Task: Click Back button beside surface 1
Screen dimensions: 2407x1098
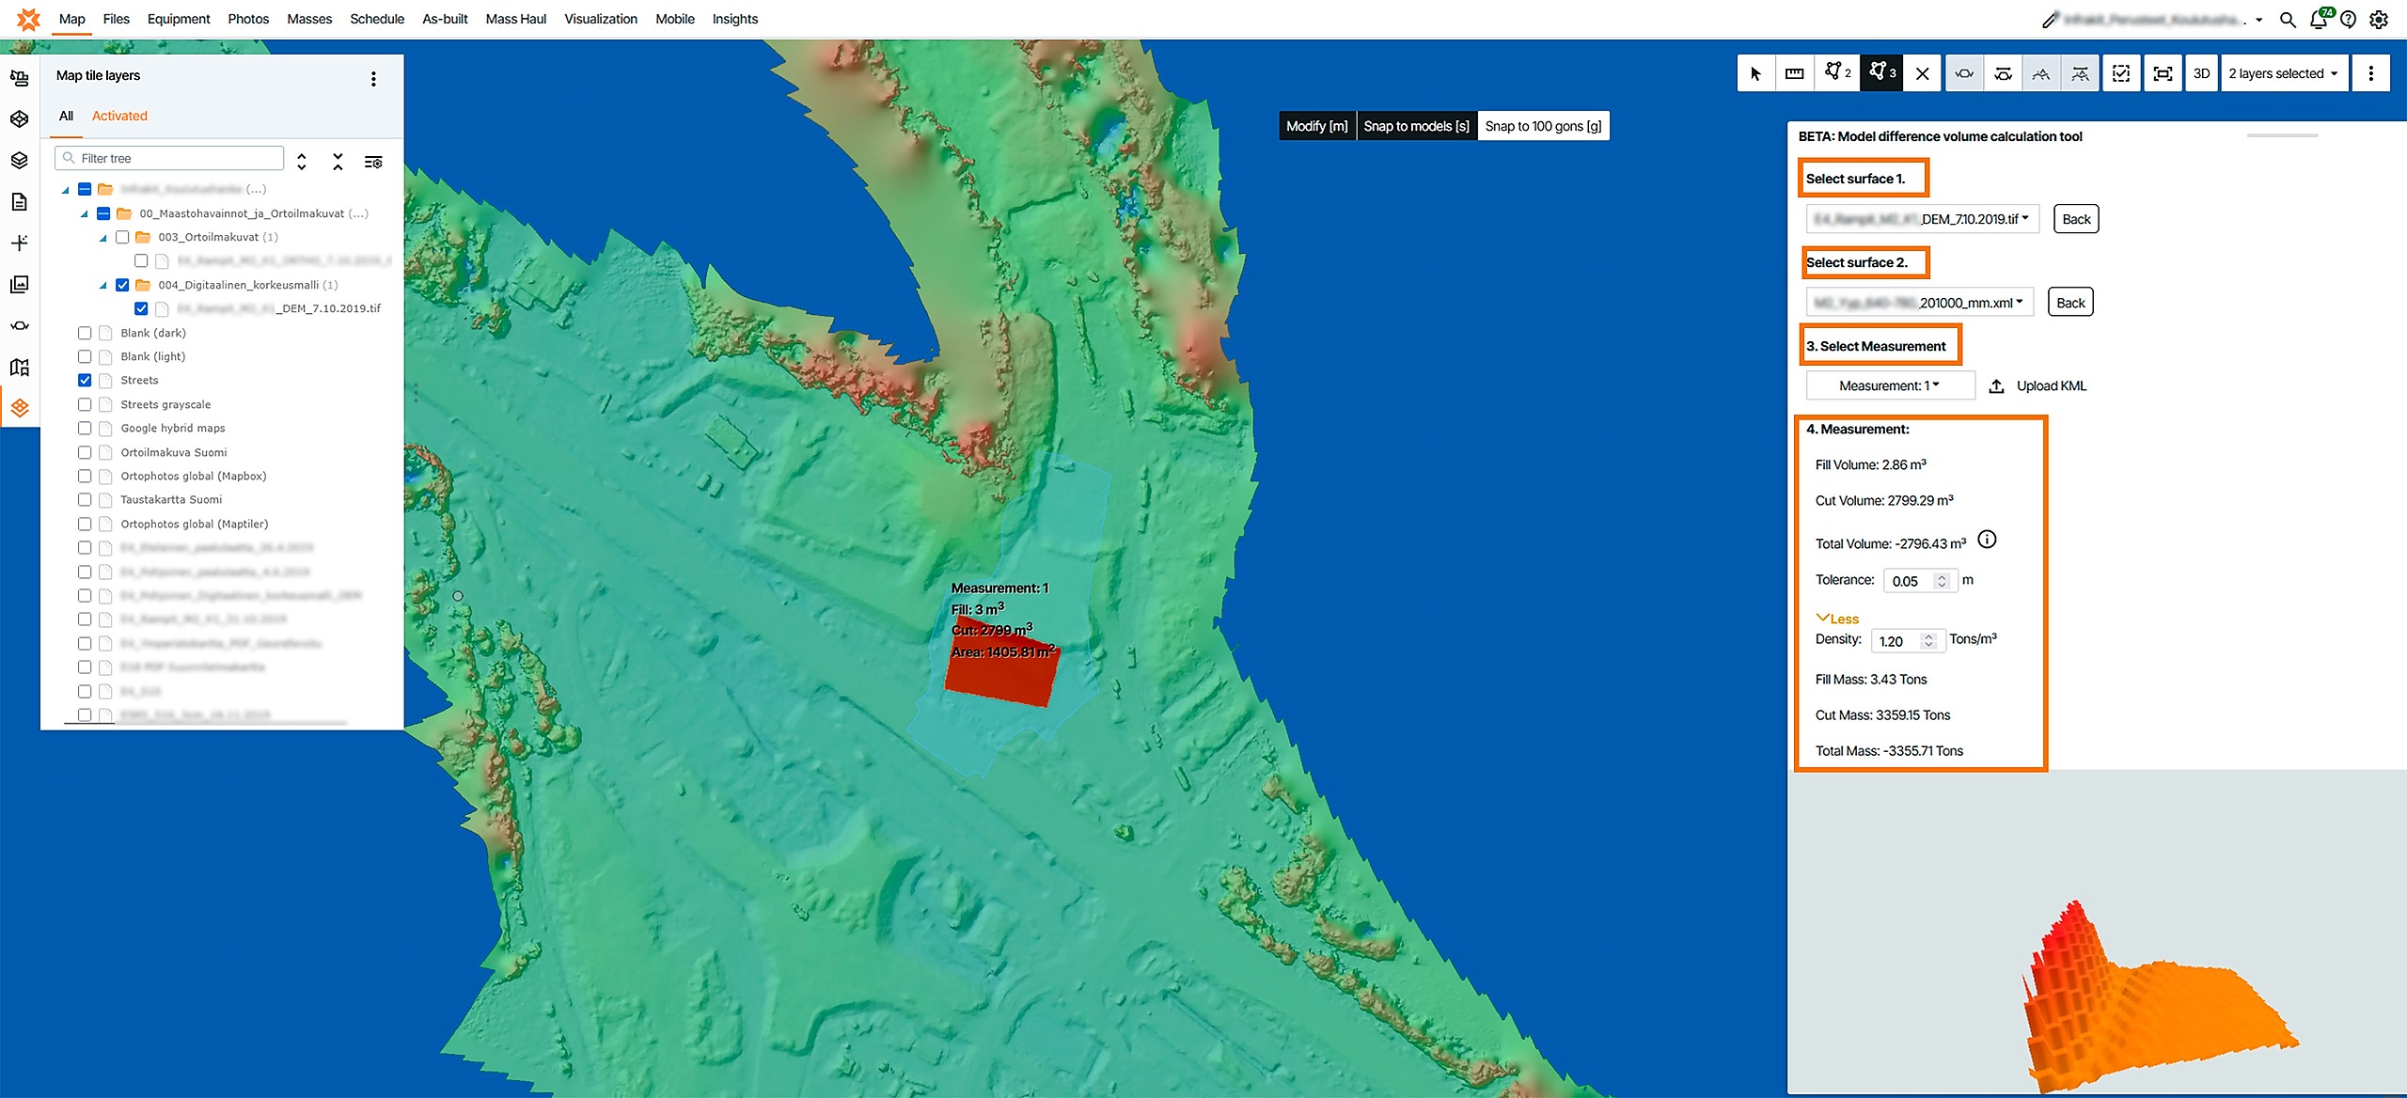Action: point(2075,219)
